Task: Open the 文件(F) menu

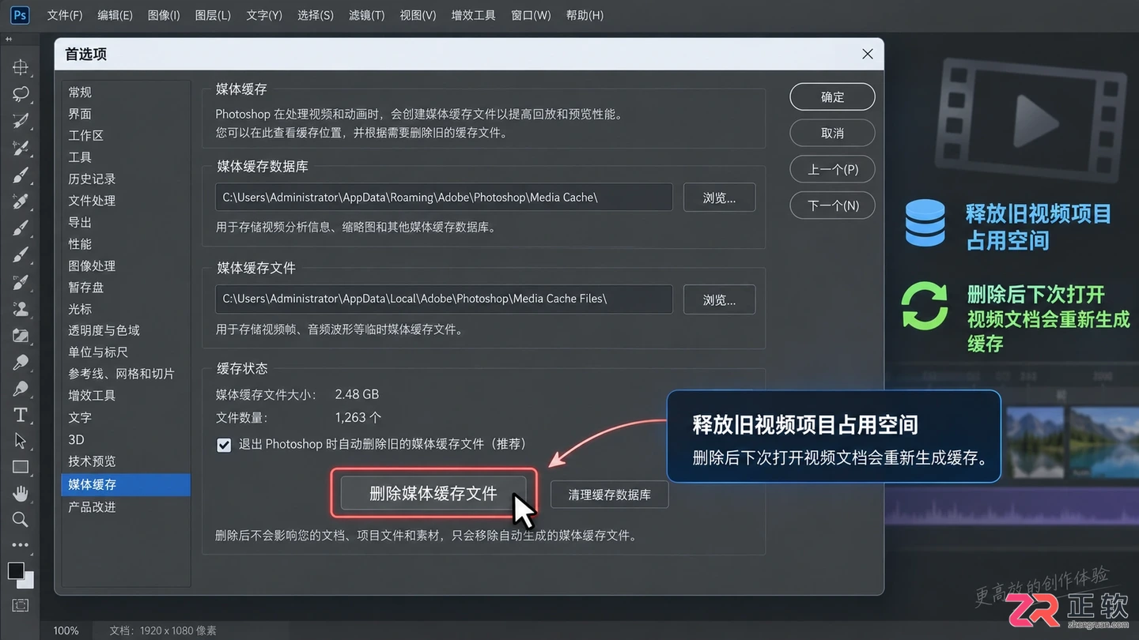Action: point(65,15)
